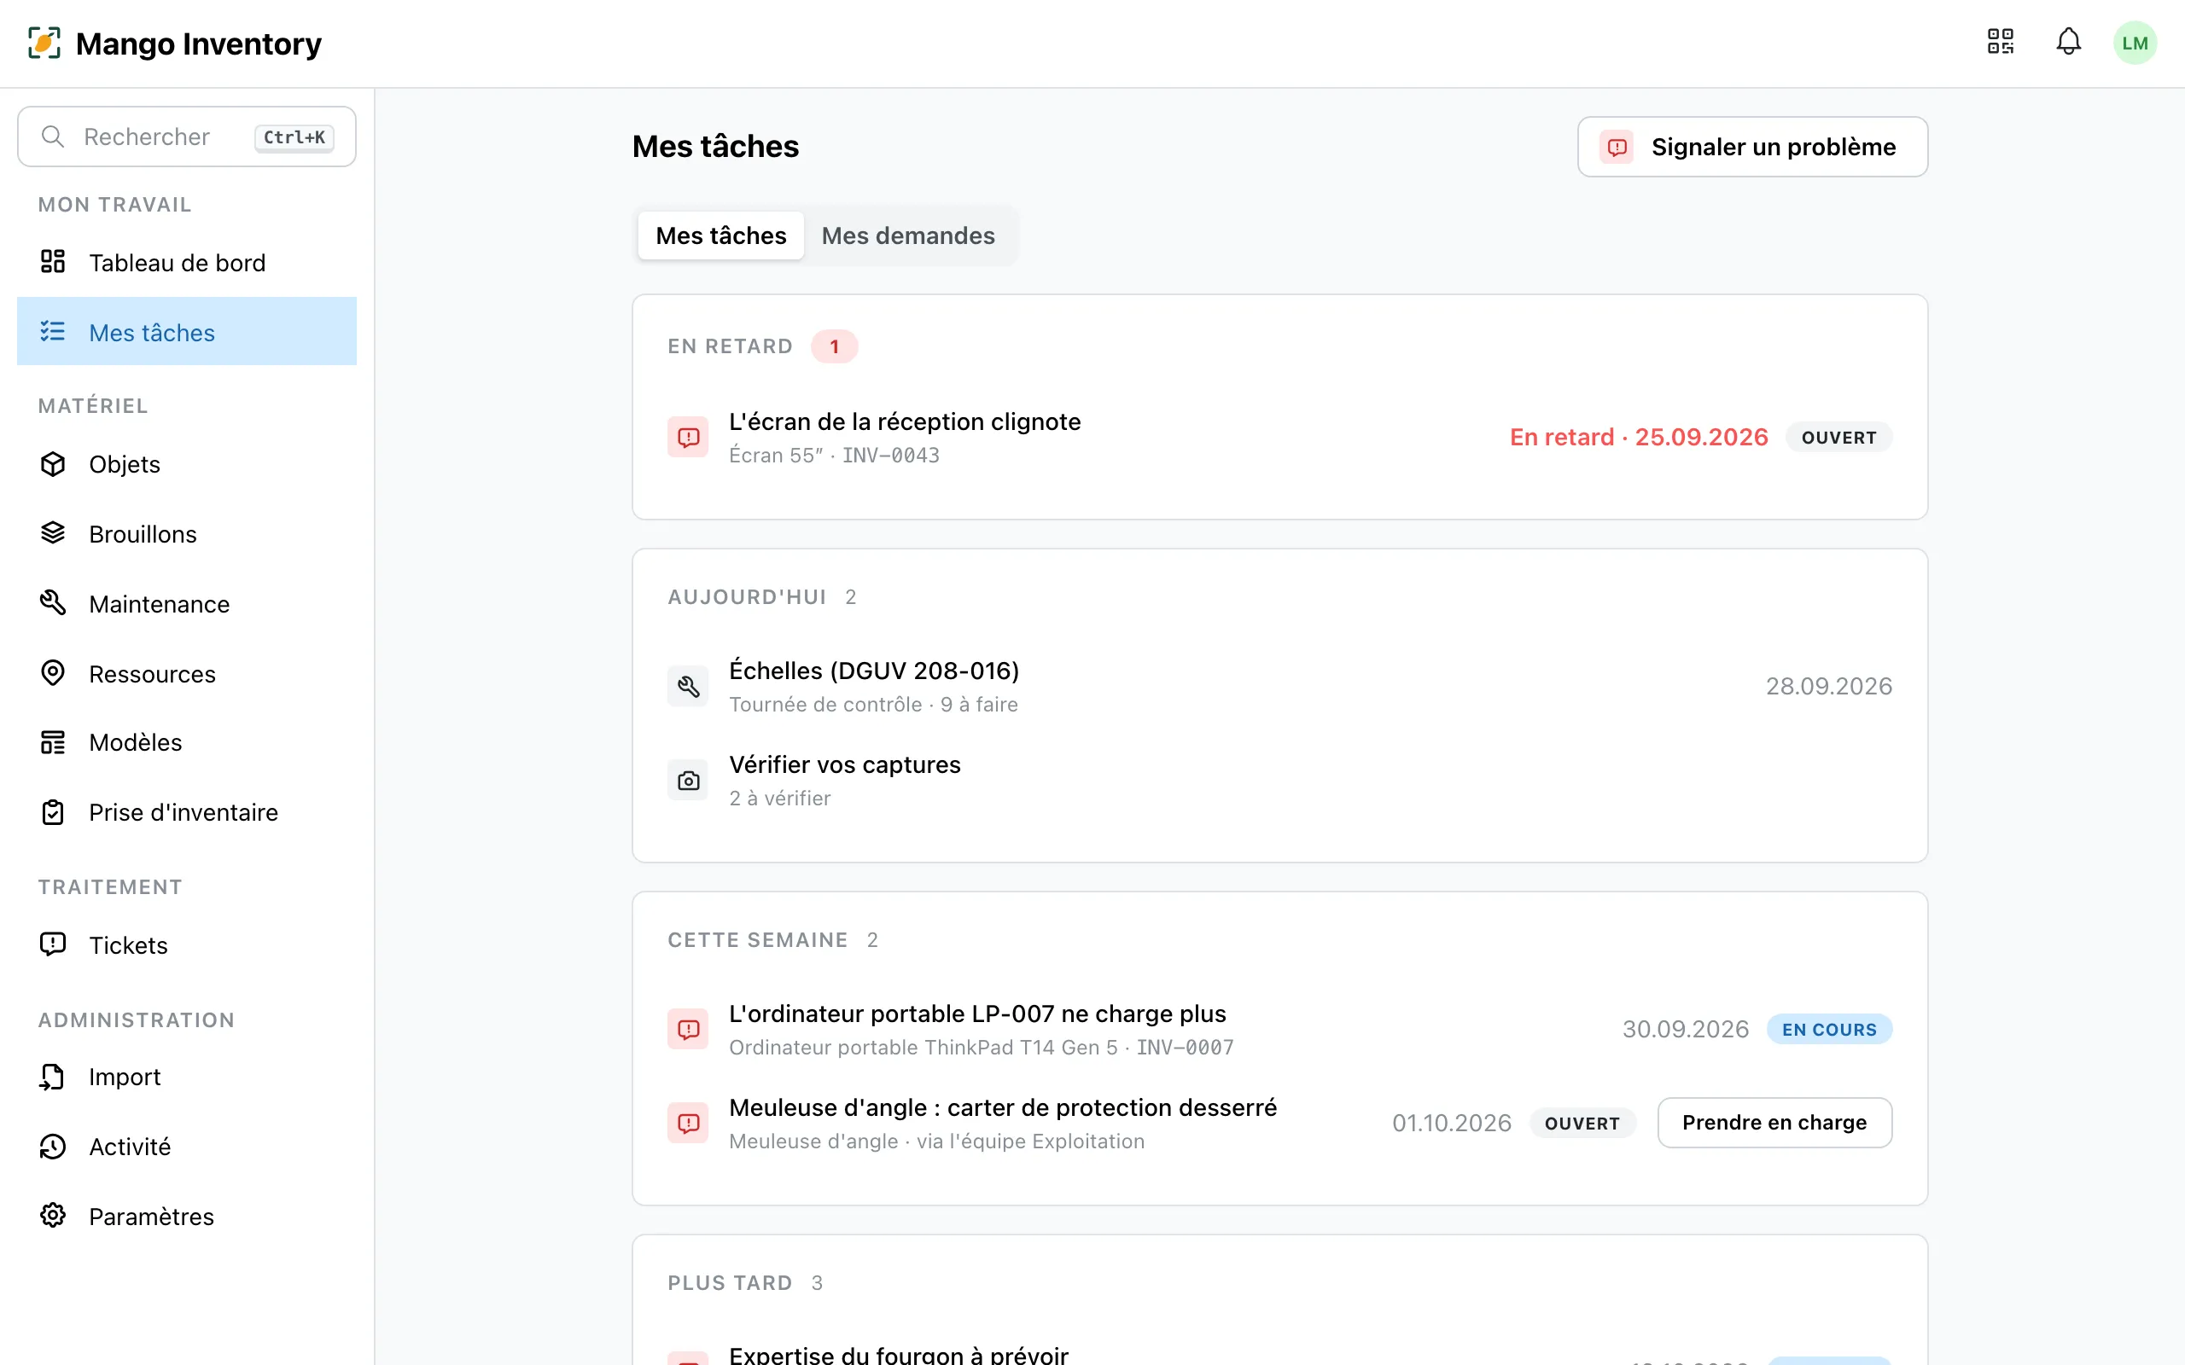Navigate to Brouillons in sidebar
Screen dimensions: 2185x1365
pyautogui.click(x=187, y=533)
